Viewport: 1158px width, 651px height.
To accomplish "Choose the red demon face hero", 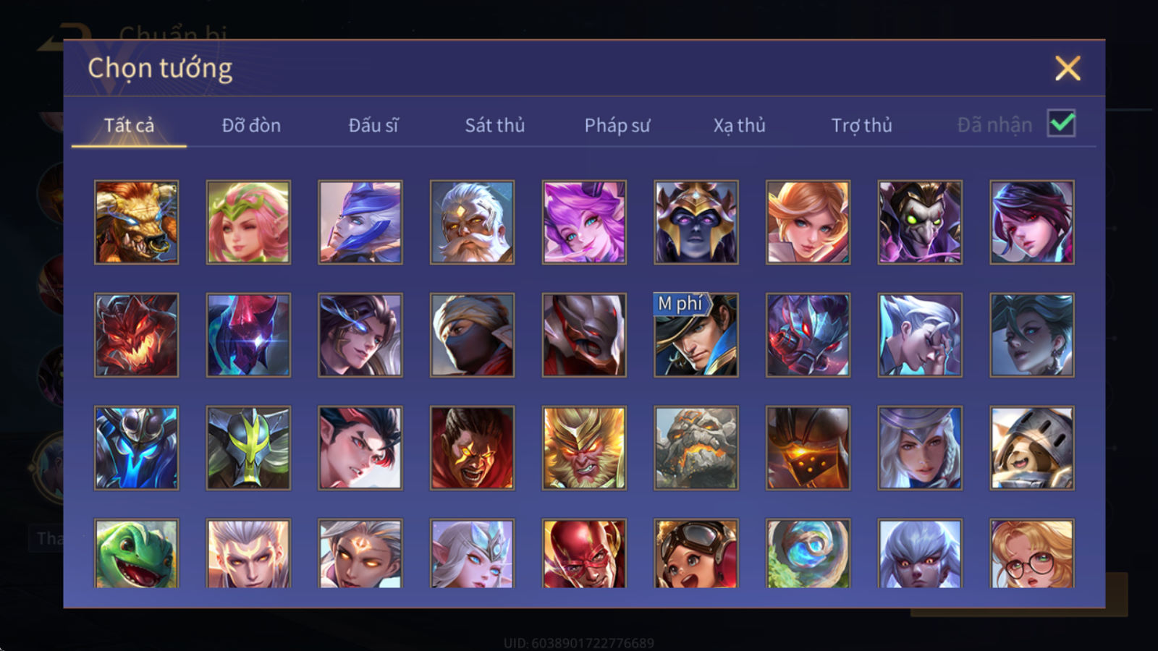I will click(x=136, y=335).
